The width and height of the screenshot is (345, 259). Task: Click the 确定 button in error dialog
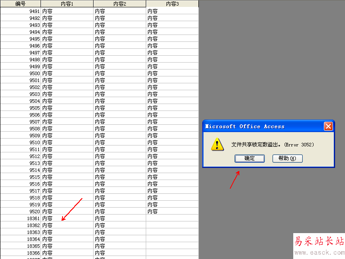click(250, 158)
